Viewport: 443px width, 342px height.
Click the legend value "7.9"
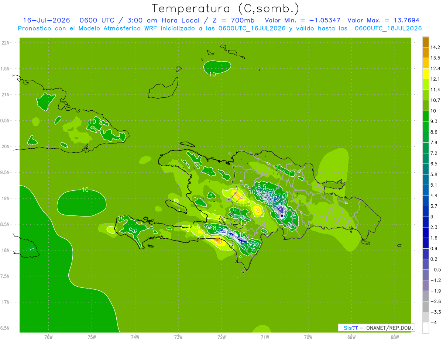click(433, 142)
